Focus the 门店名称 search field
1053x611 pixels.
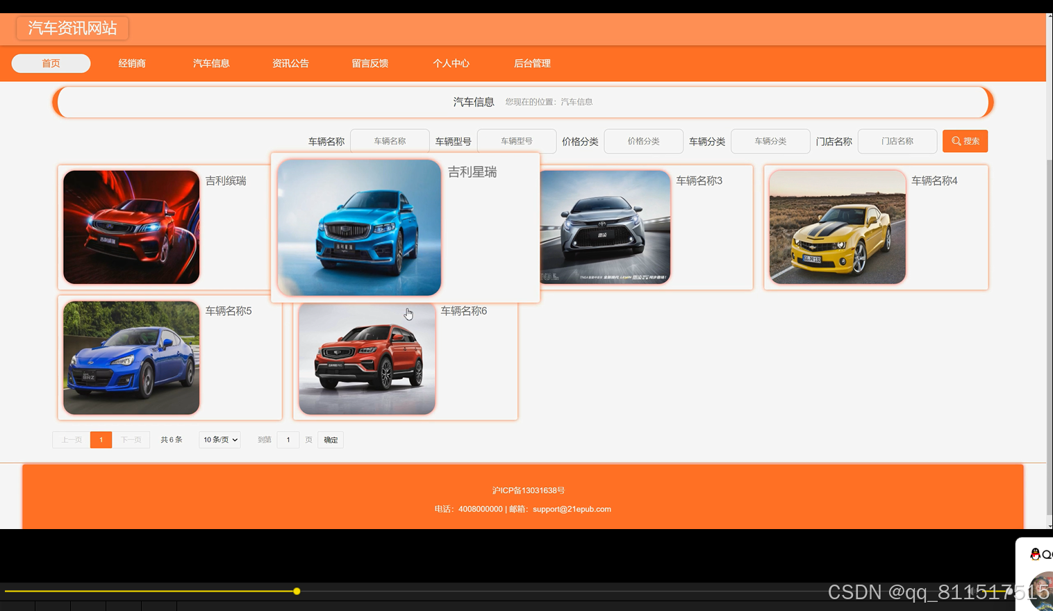tap(897, 141)
